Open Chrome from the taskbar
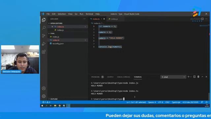Screen dimensions: 211x119 click(x=59, y=106)
